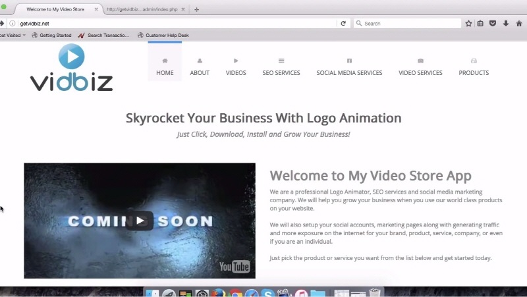
Task: Close the admin/index.php tab
Action: click(x=183, y=9)
